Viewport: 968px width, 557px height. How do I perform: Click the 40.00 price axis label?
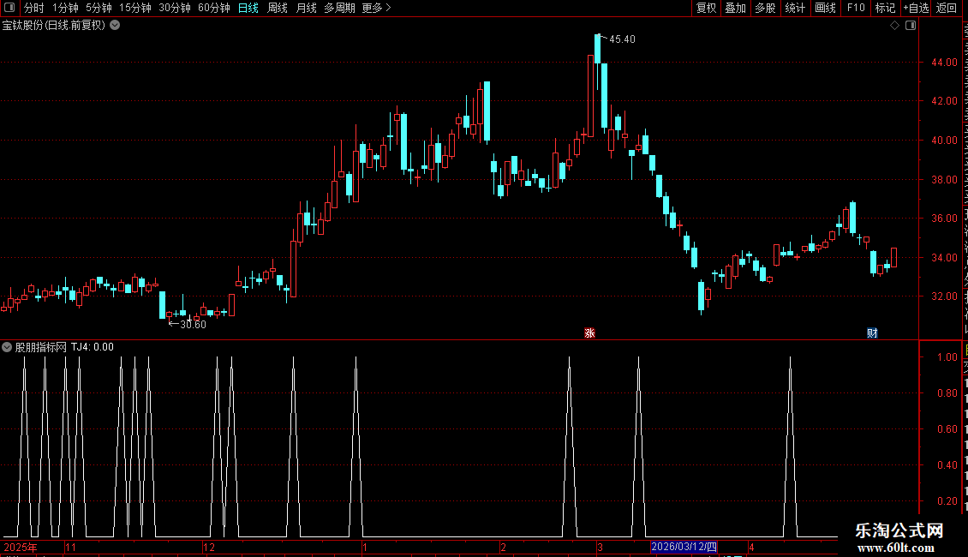945,141
